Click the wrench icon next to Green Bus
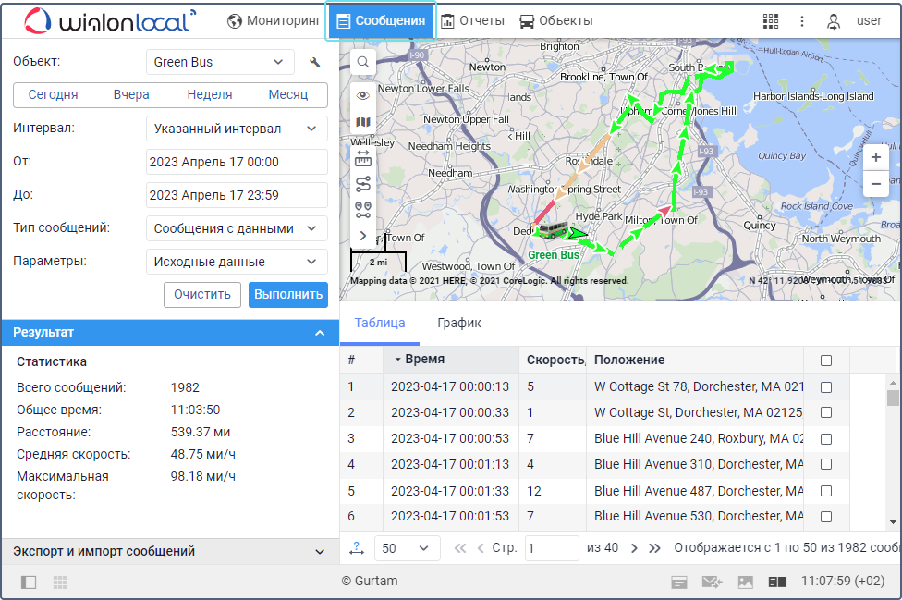This screenshot has width=902, height=600. tap(314, 63)
